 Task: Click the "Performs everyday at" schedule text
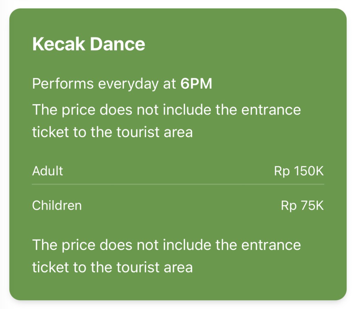pyautogui.click(x=104, y=84)
